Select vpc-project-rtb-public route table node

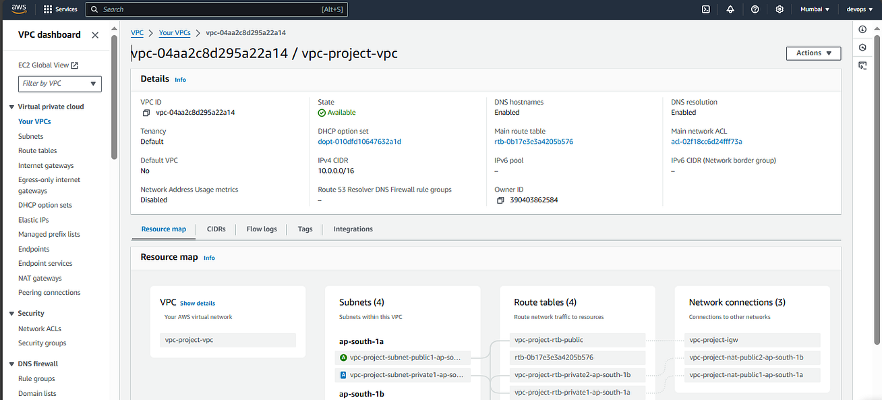(x=578, y=340)
